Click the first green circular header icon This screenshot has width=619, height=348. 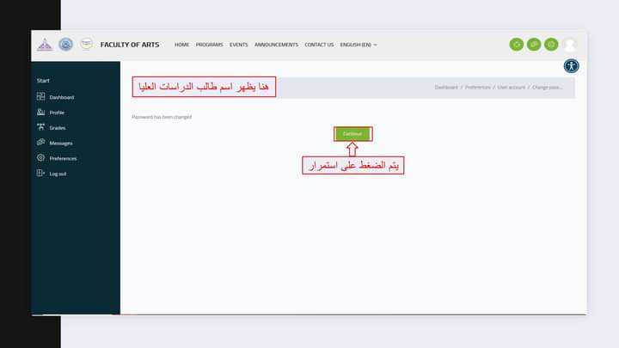click(516, 45)
